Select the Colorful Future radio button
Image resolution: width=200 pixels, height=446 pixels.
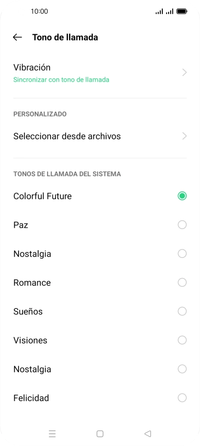[x=182, y=196]
